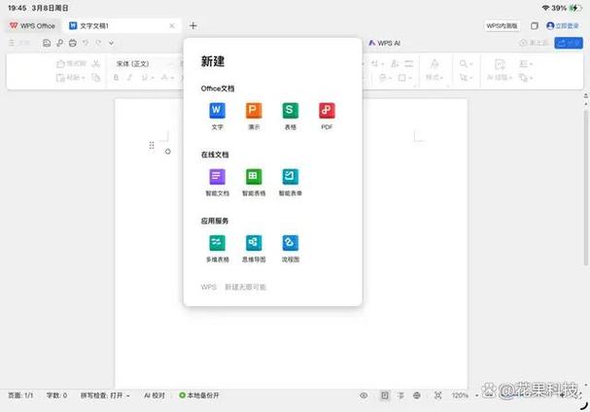Click the blue share button

(x=569, y=43)
